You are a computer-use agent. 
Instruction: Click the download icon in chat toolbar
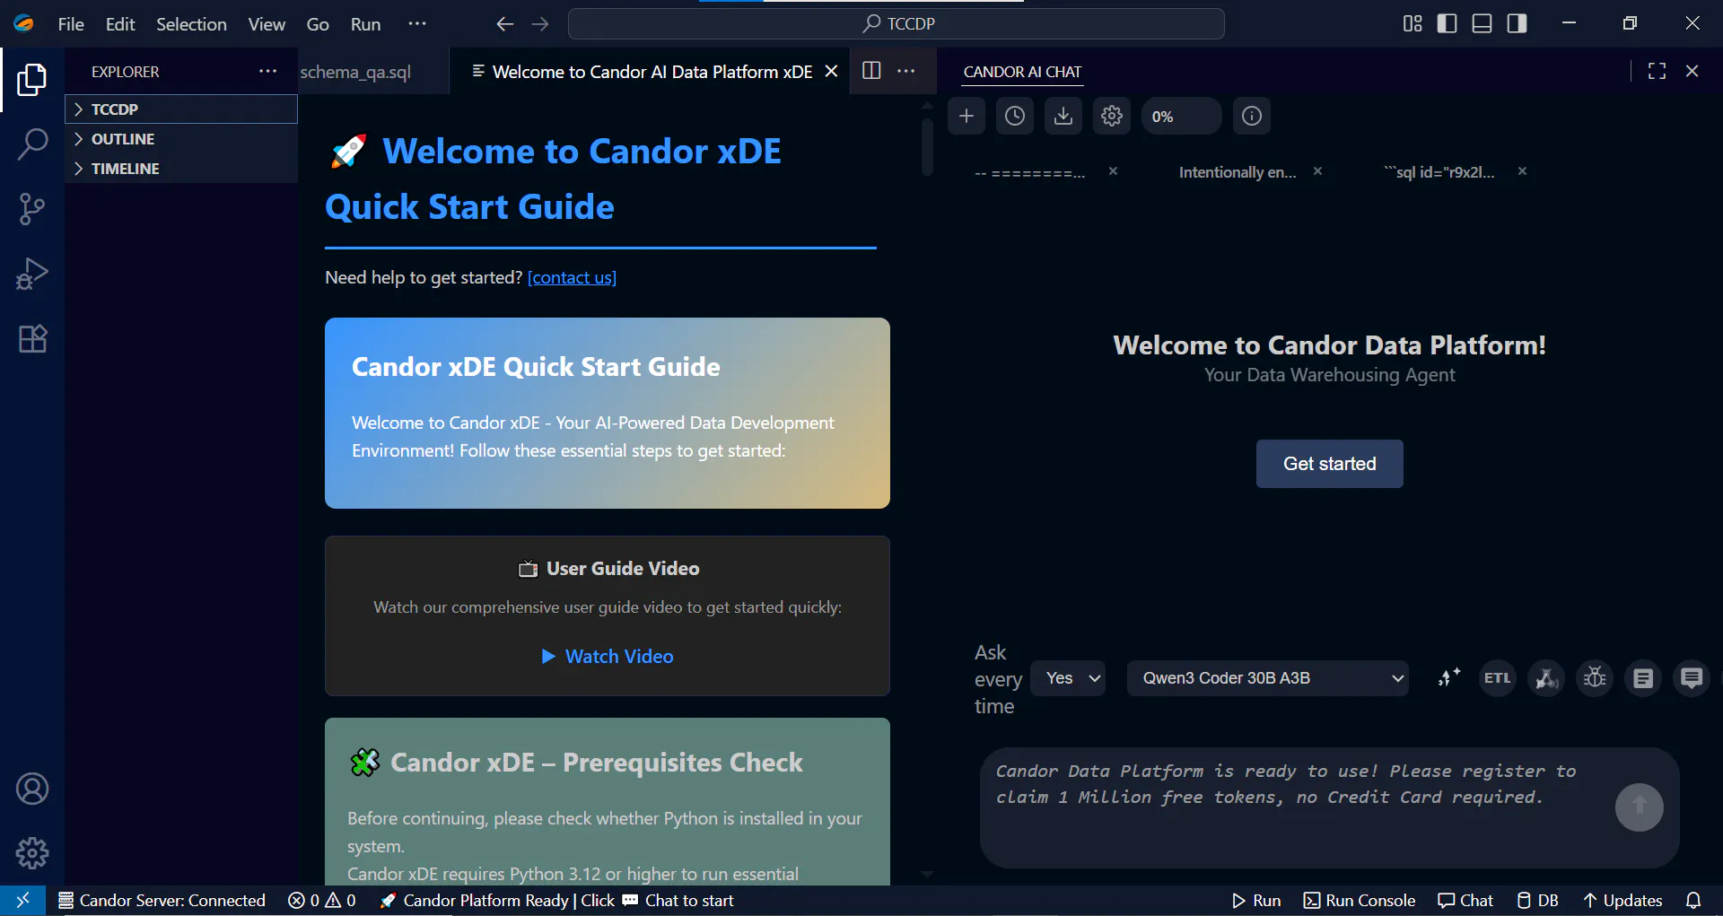(x=1063, y=116)
